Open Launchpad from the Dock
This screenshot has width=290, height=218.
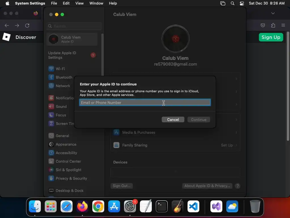tap(51, 206)
